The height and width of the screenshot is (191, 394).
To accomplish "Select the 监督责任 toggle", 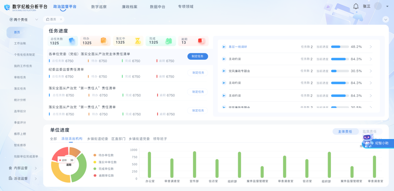I will (370, 132).
